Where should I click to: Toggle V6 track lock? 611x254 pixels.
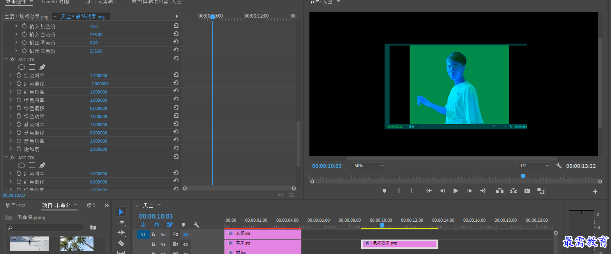154,235
